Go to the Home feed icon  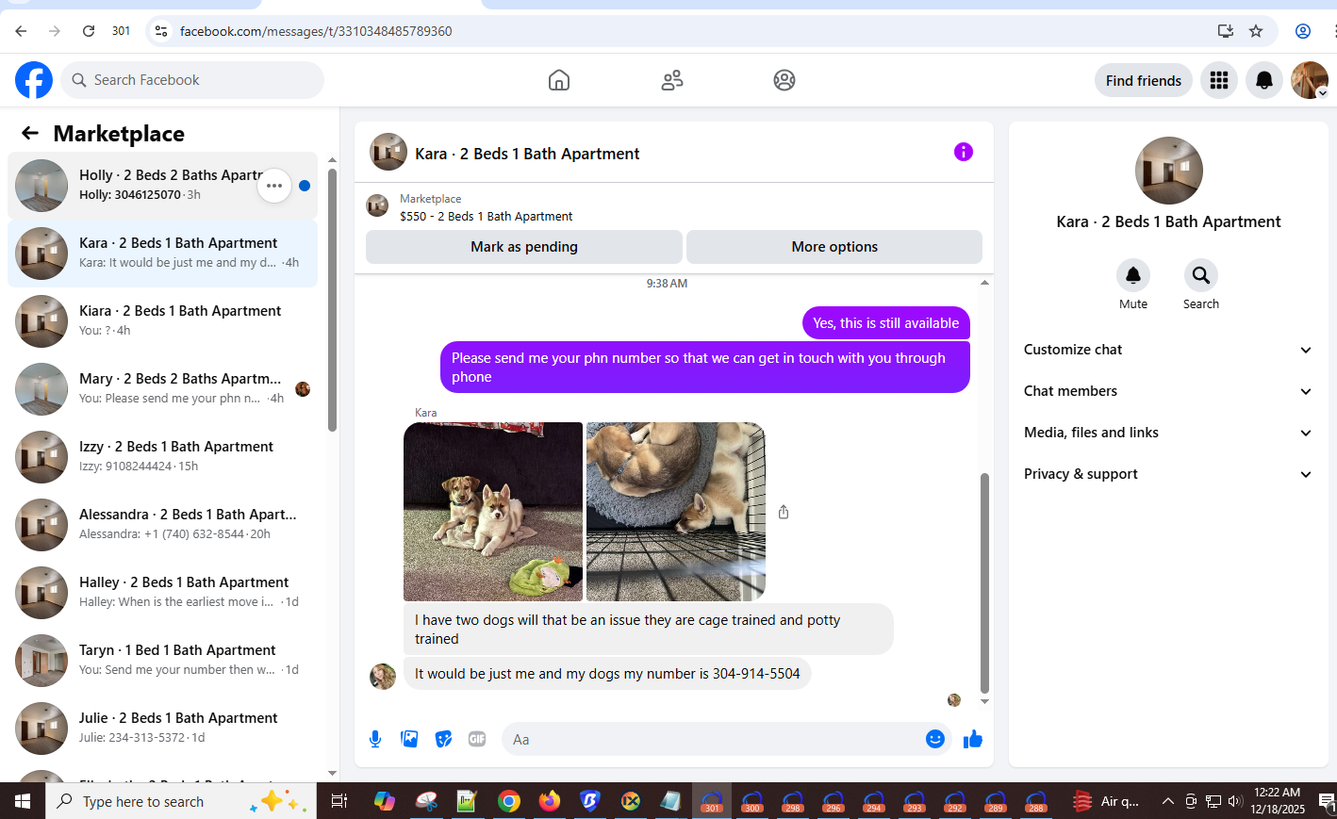pyautogui.click(x=559, y=80)
